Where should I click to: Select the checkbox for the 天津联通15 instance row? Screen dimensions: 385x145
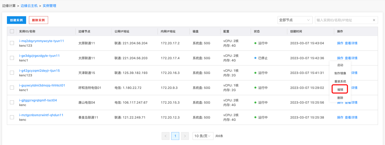[12, 73]
